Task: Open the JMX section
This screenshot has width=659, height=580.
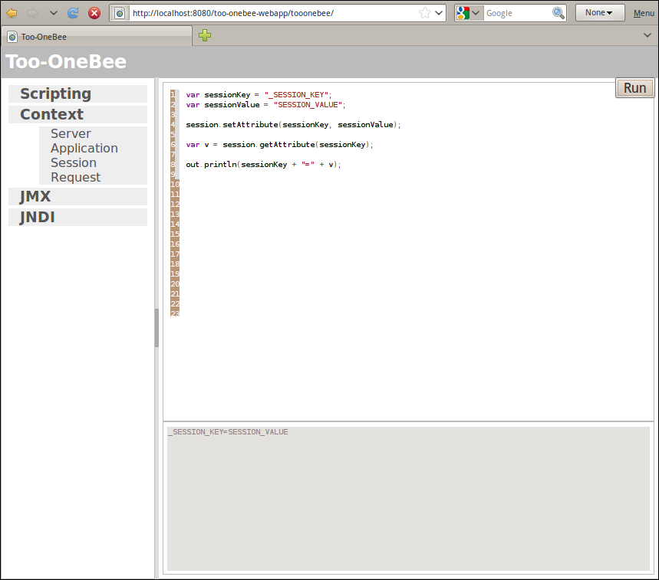Action: tap(77, 196)
